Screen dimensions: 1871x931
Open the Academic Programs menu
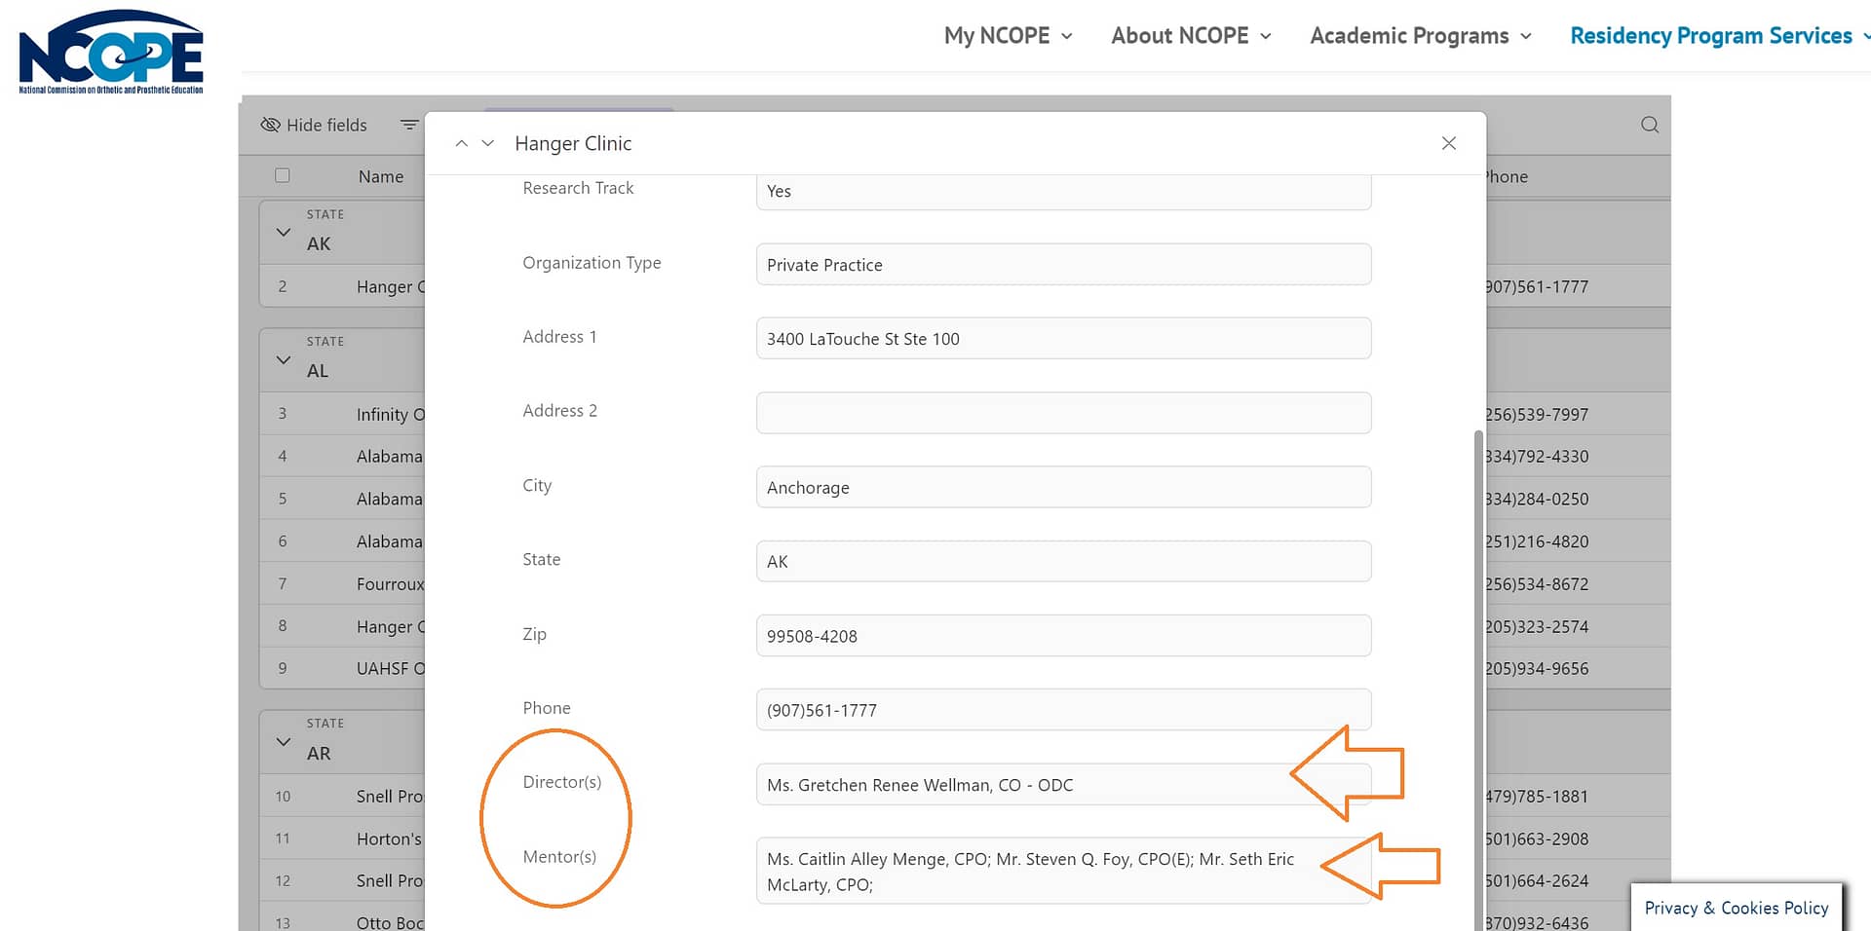tap(1421, 36)
